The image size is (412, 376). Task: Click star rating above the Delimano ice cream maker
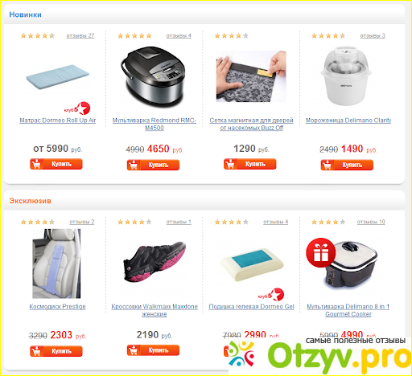point(328,35)
